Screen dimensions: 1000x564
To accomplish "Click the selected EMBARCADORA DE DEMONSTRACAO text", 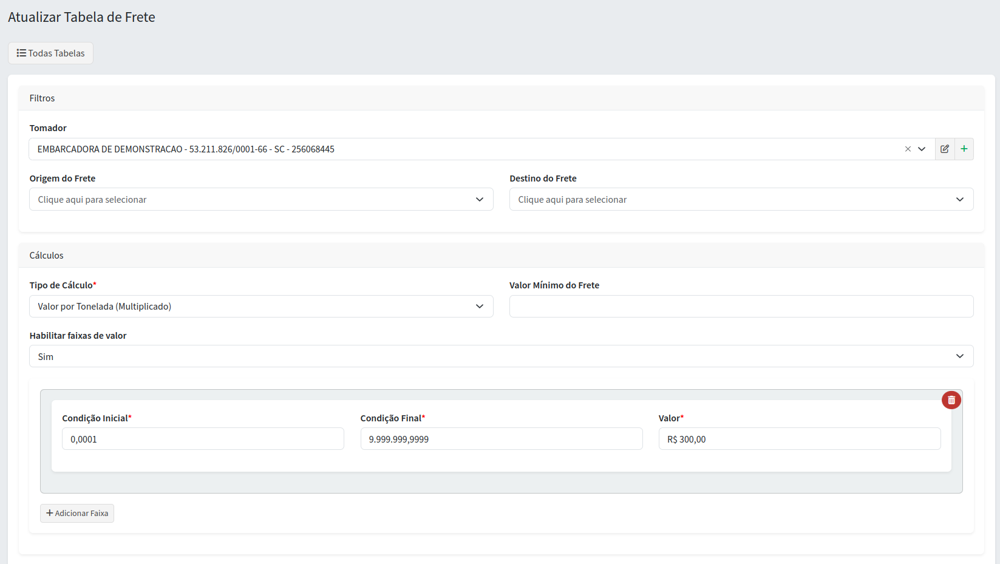I will 186,149.
